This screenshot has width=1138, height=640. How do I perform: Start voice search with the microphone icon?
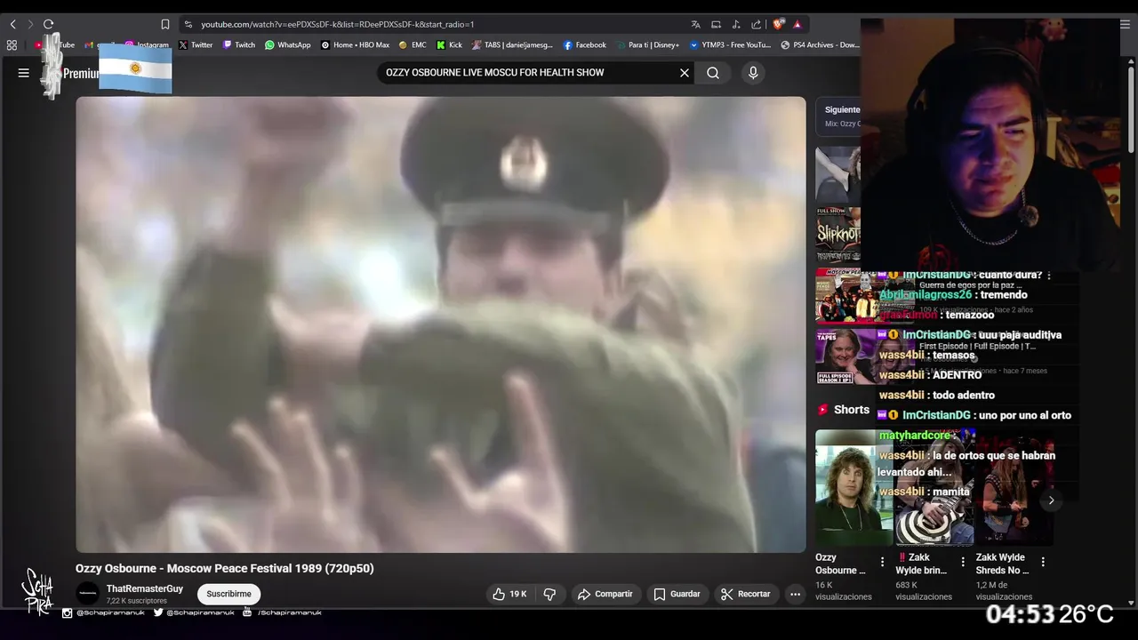tap(753, 73)
